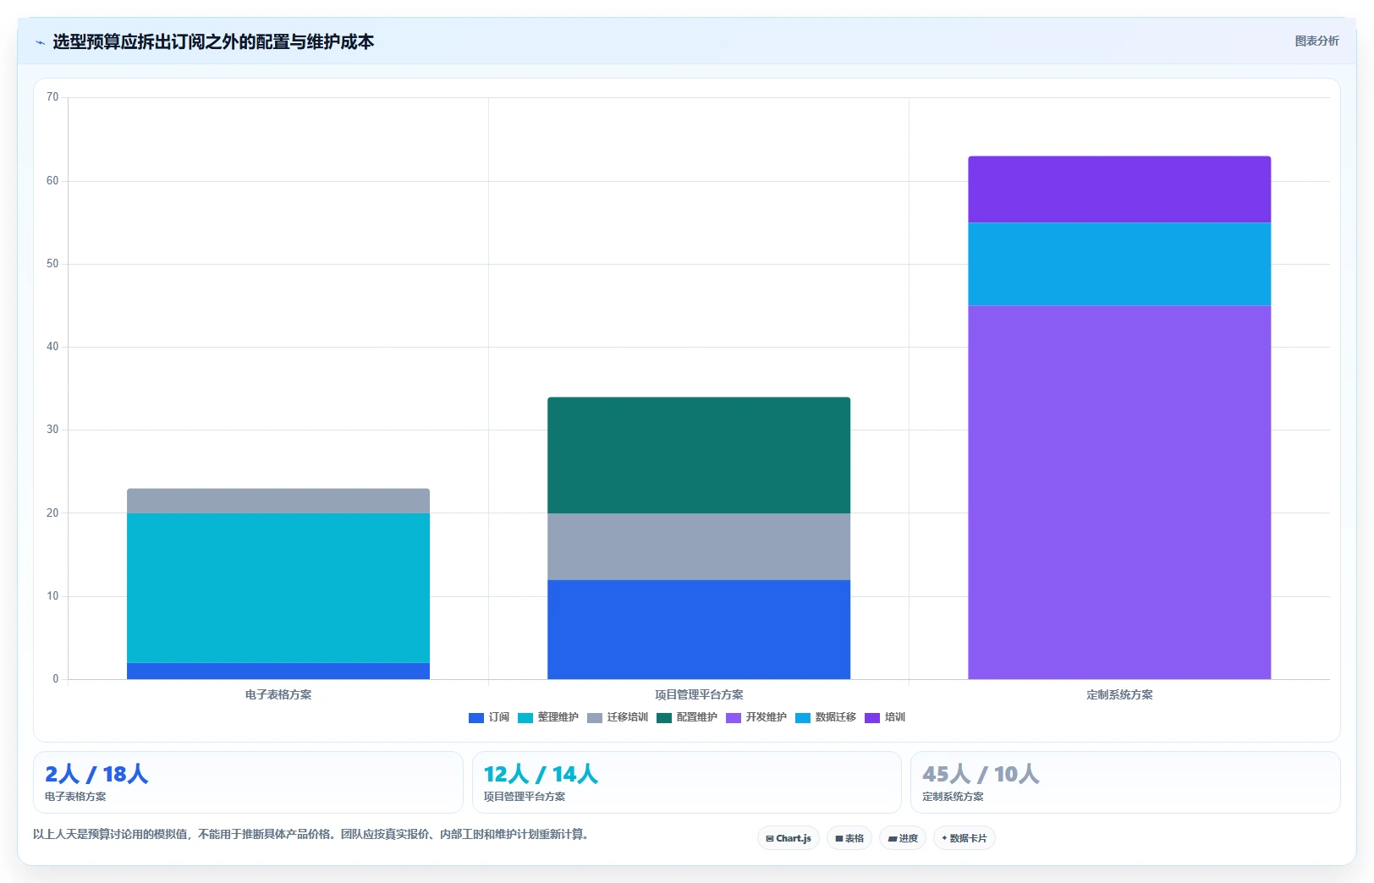The image size is (1374, 883).
Task: Select the 12人 / 14人 card value
Action: tap(541, 774)
